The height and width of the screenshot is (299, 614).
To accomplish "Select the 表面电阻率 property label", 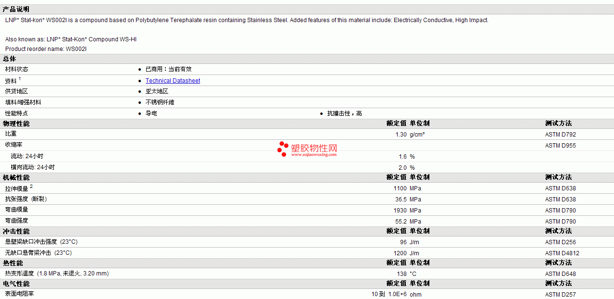I will (x=20, y=294).
